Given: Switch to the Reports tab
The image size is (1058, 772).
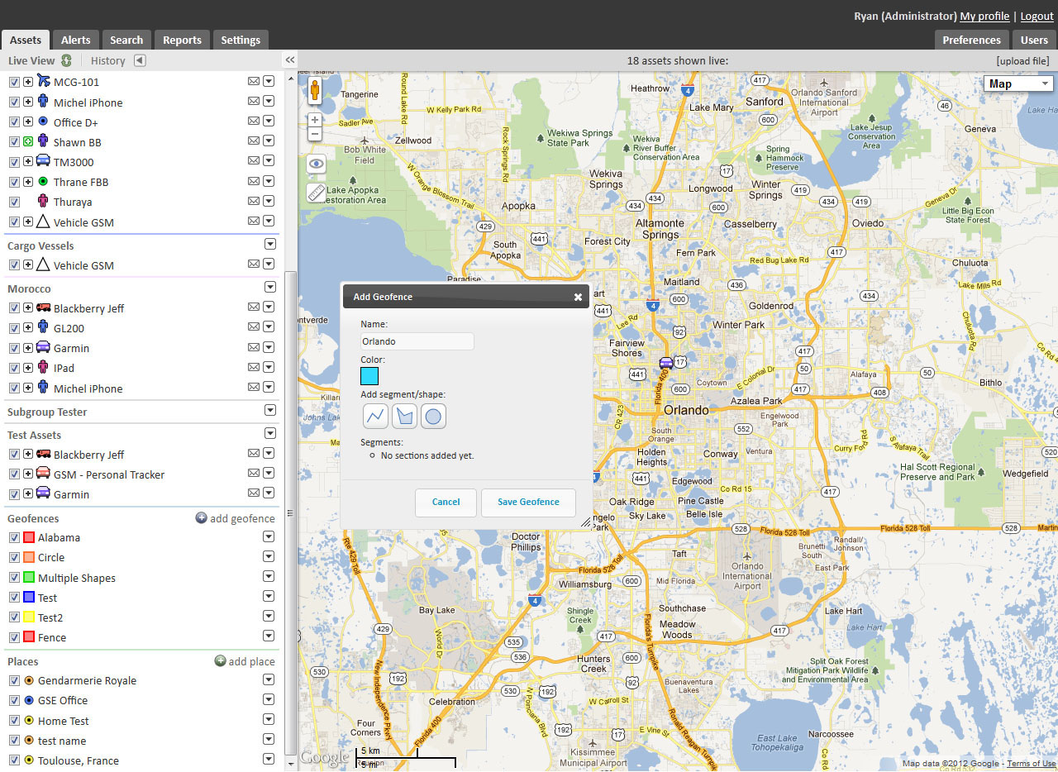Looking at the screenshot, I should [x=181, y=39].
